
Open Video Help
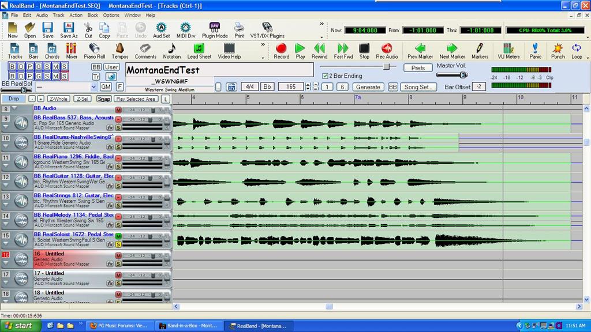point(229,51)
